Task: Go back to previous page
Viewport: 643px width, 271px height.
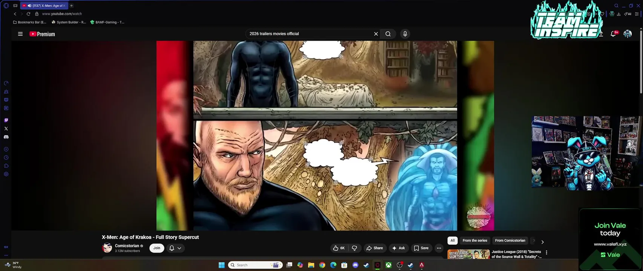Action: [x=15, y=14]
